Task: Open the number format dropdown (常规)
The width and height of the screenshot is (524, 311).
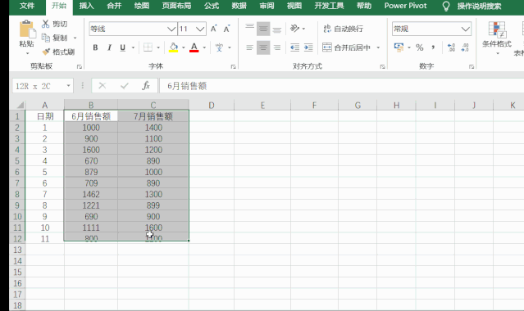Action: click(466, 29)
